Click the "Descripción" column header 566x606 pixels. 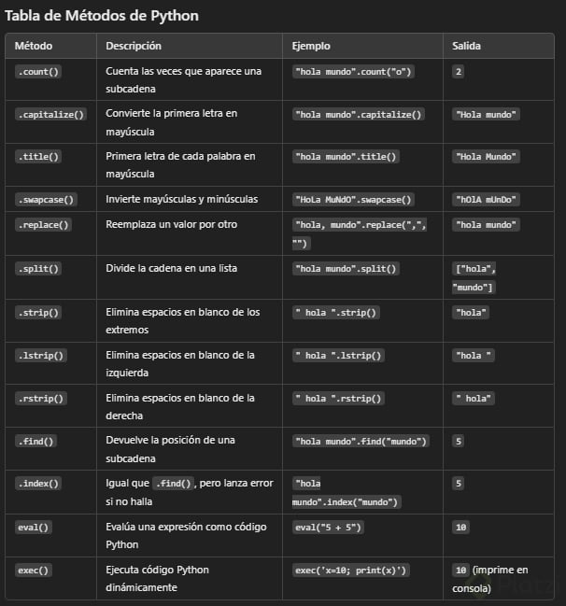[134, 46]
